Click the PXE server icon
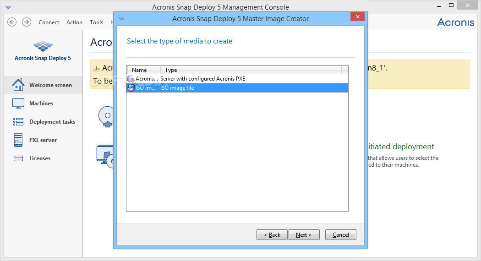The height and width of the screenshot is (261, 481). (x=18, y=140)
